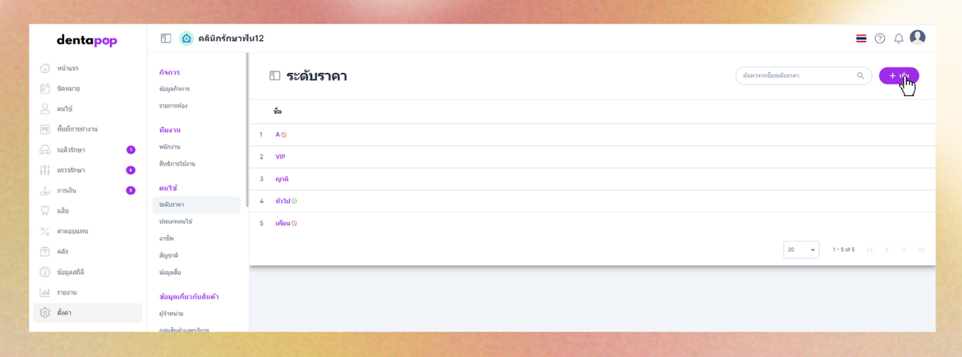This screenshot has height=357, width=962.
Task: Click the gear icon for ตั้งค่า
Action: point(45,312)
